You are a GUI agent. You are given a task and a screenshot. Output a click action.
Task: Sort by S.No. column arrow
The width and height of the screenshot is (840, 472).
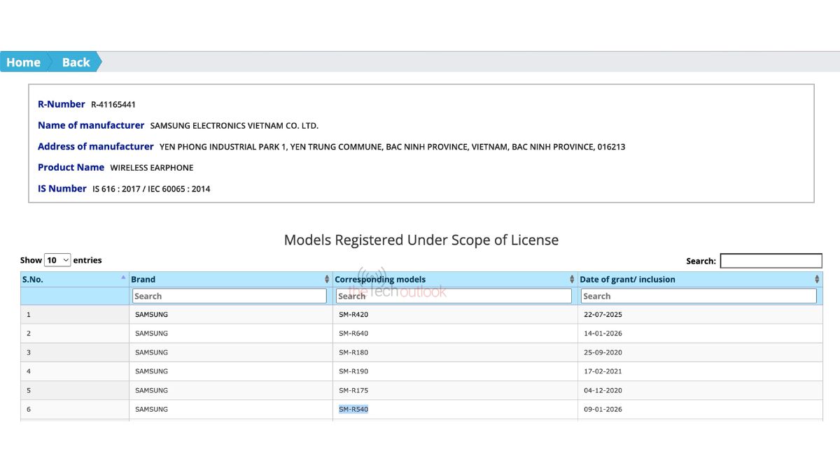coord(123,278)
